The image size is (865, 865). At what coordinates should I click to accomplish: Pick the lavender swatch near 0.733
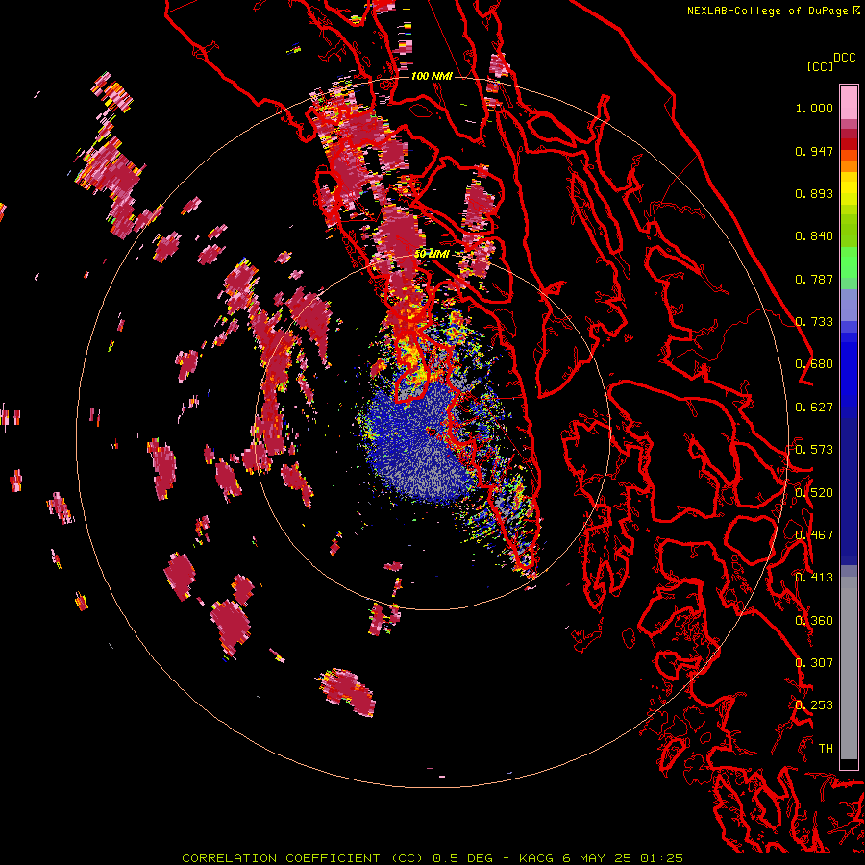849,305
